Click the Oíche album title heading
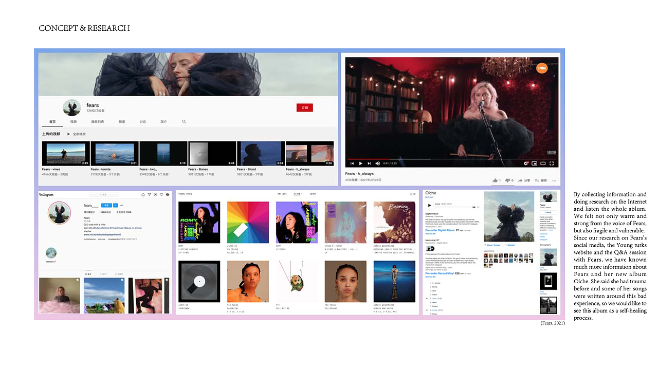This screenshot has height=367, width=658. click(x=430, y=193)
